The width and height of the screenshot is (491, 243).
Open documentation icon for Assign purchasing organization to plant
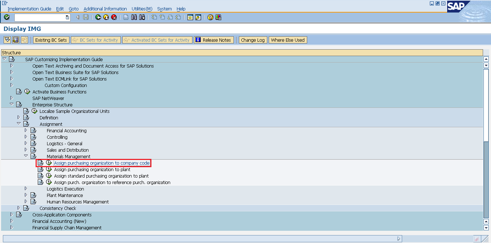click(41, 170)
